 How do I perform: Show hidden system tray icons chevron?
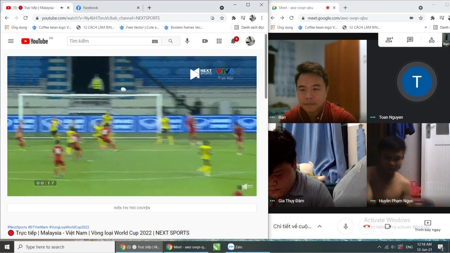[379, 247]
